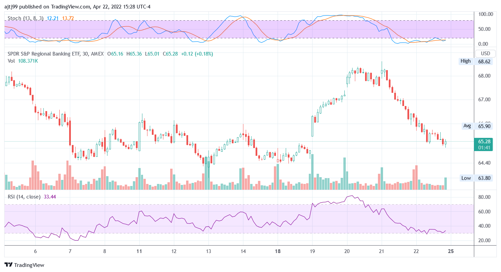Select the Stoch (13, 8, 3) indicator label
This screenshot has width=501, height=272.
click(26, 18)
